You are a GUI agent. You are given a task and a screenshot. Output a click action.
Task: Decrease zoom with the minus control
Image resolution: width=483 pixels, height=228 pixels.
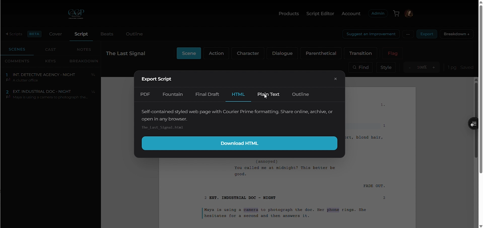coord(410,67)
